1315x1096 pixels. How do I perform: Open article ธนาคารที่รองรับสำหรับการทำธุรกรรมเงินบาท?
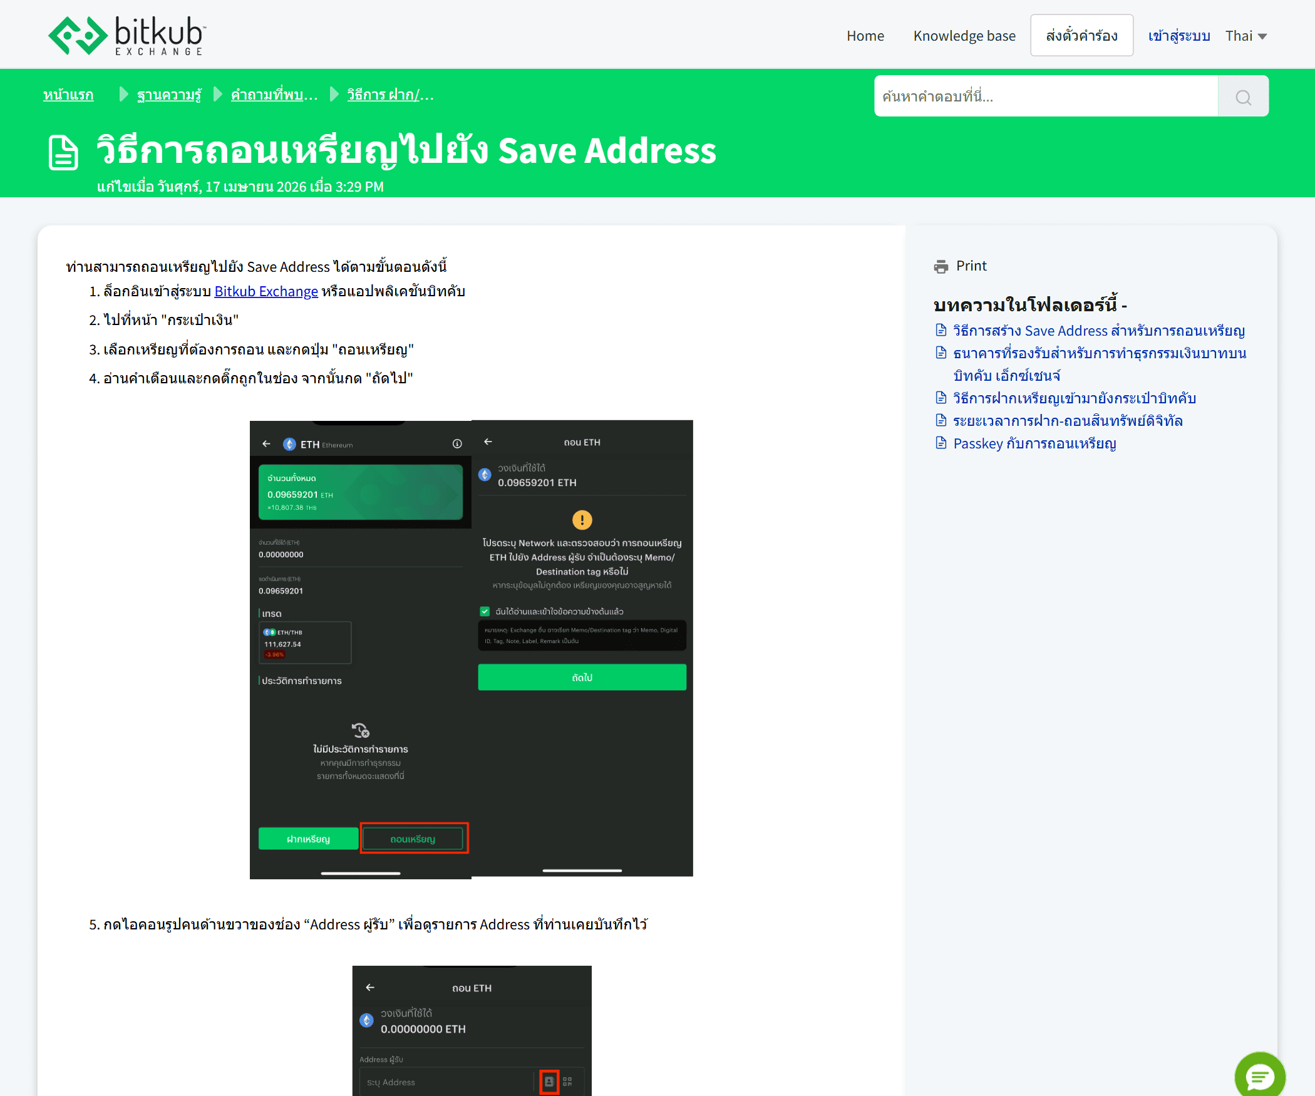coord(1100,364)
